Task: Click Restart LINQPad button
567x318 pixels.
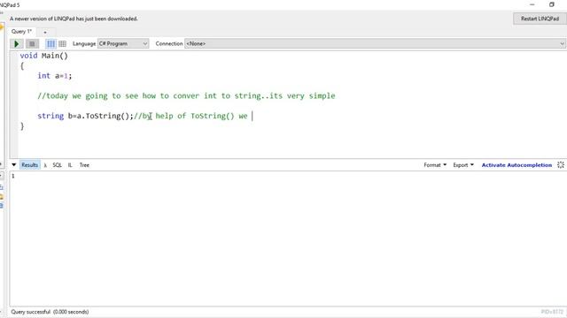Action: (540, 19)
